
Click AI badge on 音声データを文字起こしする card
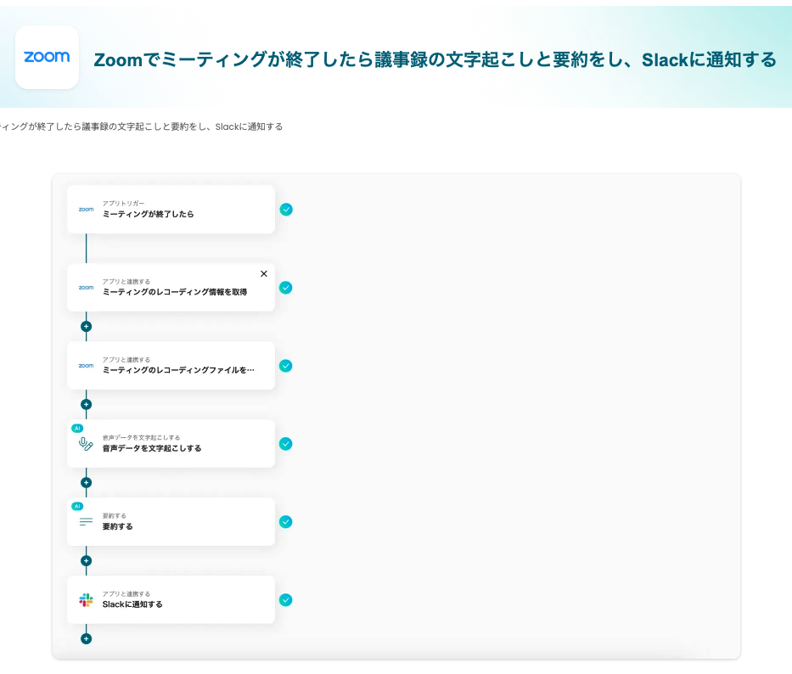pyautogui.click(x=77, y=429)
